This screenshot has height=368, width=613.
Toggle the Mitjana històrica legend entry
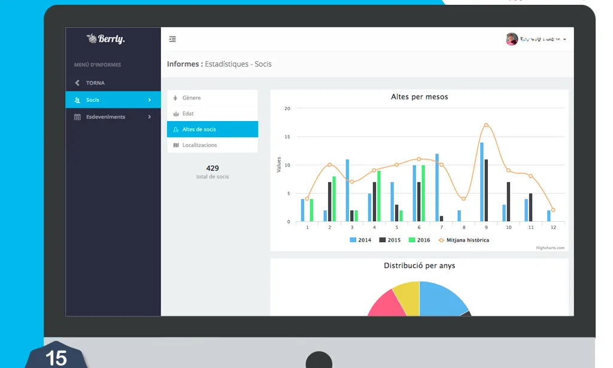464,240
